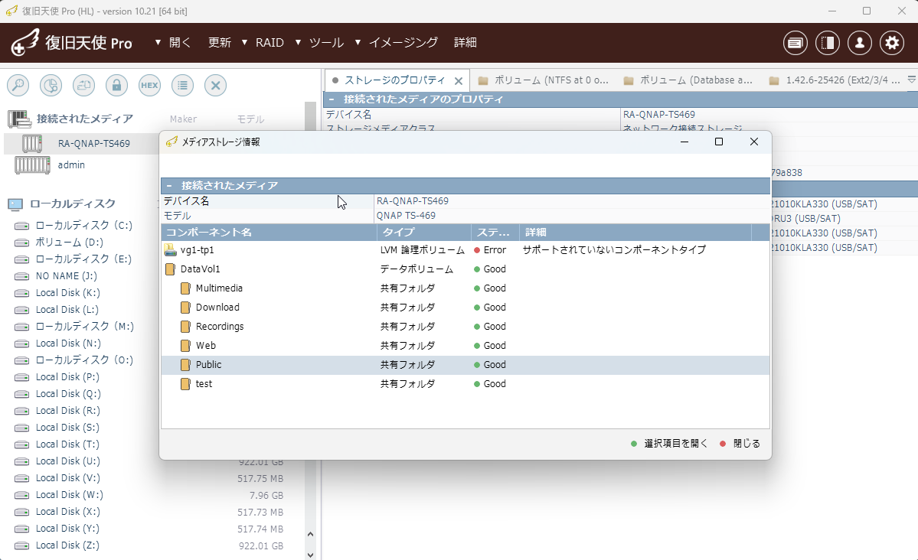918x560 pixels.
Task: Click the list view icon in left toolbar
Action: (x=183, y=86)
